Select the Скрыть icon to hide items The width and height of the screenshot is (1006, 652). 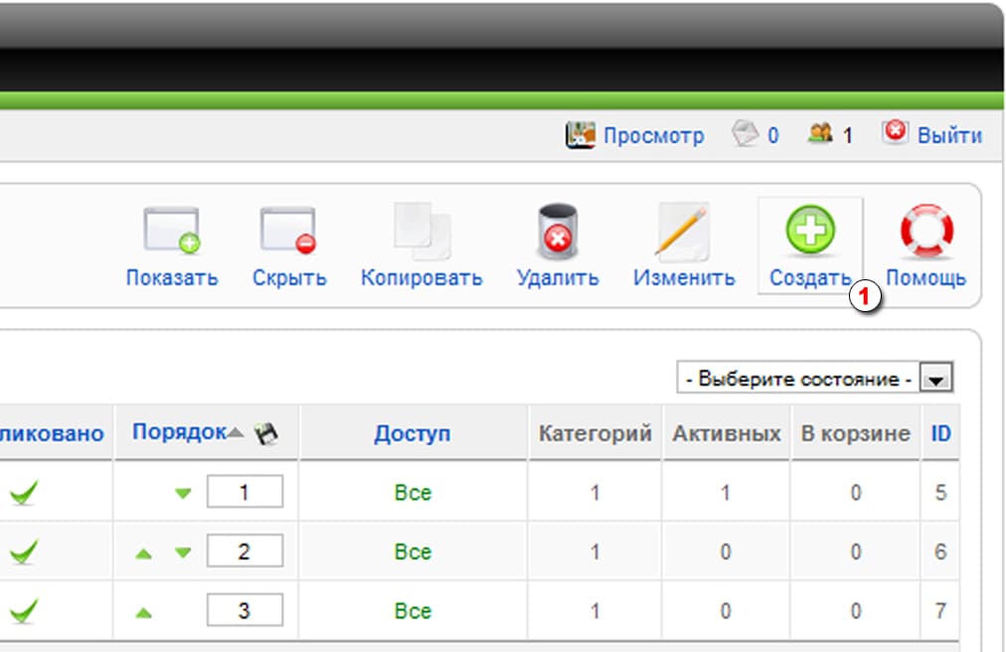288,231
